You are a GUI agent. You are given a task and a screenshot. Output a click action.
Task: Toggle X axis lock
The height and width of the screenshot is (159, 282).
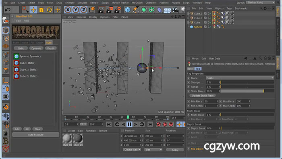[x=68, y=10]
